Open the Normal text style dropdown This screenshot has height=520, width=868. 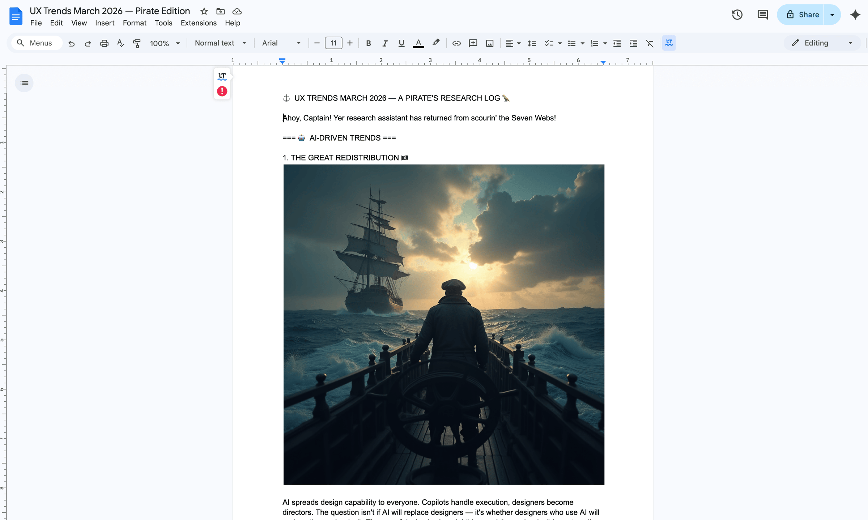coord(220,43)
